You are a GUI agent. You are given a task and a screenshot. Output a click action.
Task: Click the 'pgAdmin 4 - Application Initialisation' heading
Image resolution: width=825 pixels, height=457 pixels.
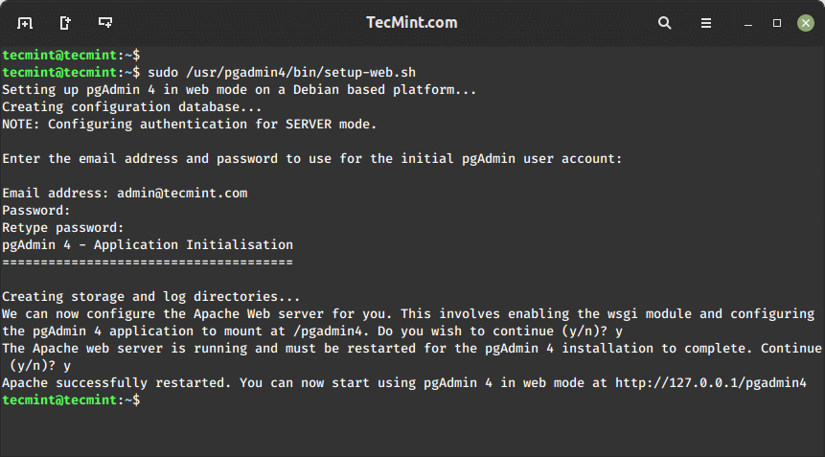pos(148,245)
